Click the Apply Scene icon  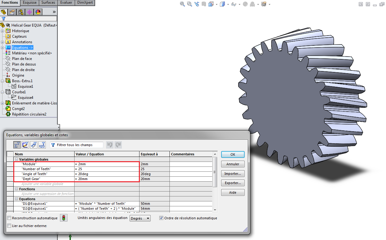[x=253, y=4]
